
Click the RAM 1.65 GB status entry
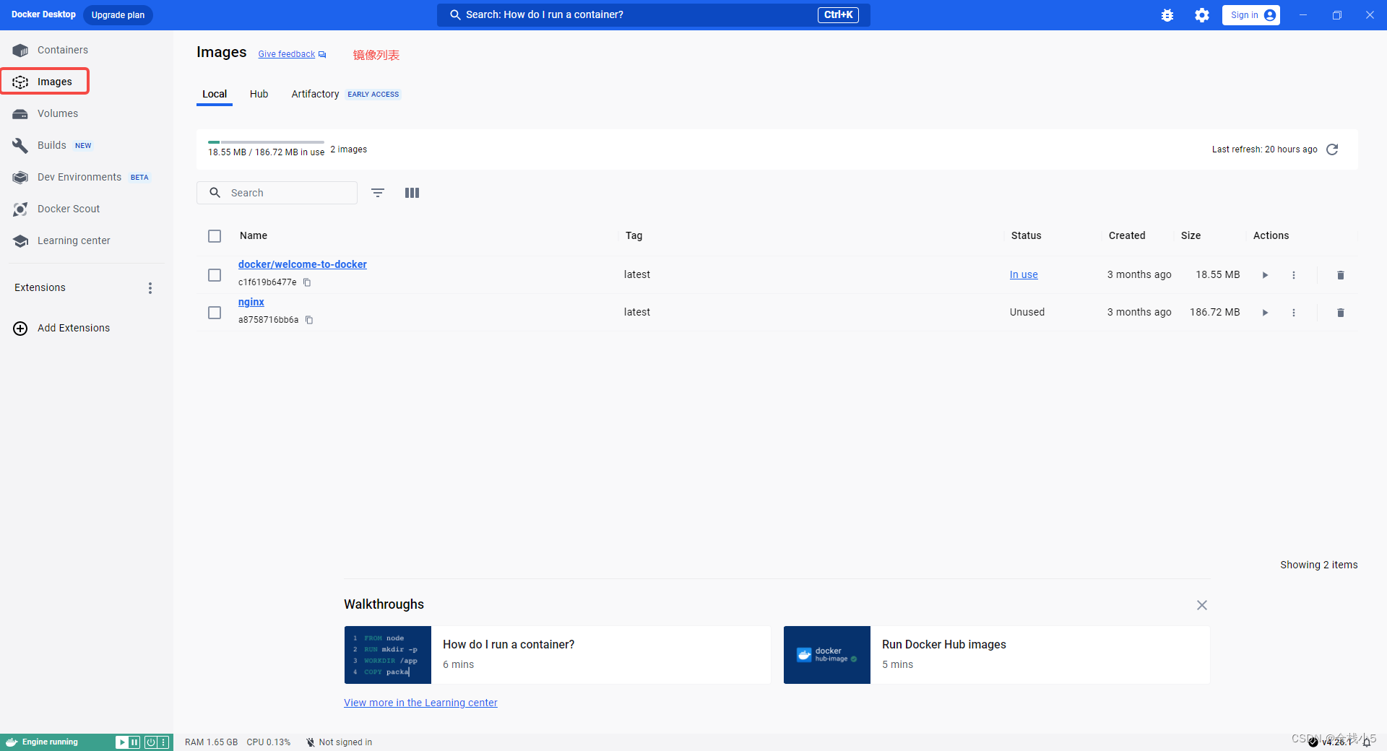211,742
